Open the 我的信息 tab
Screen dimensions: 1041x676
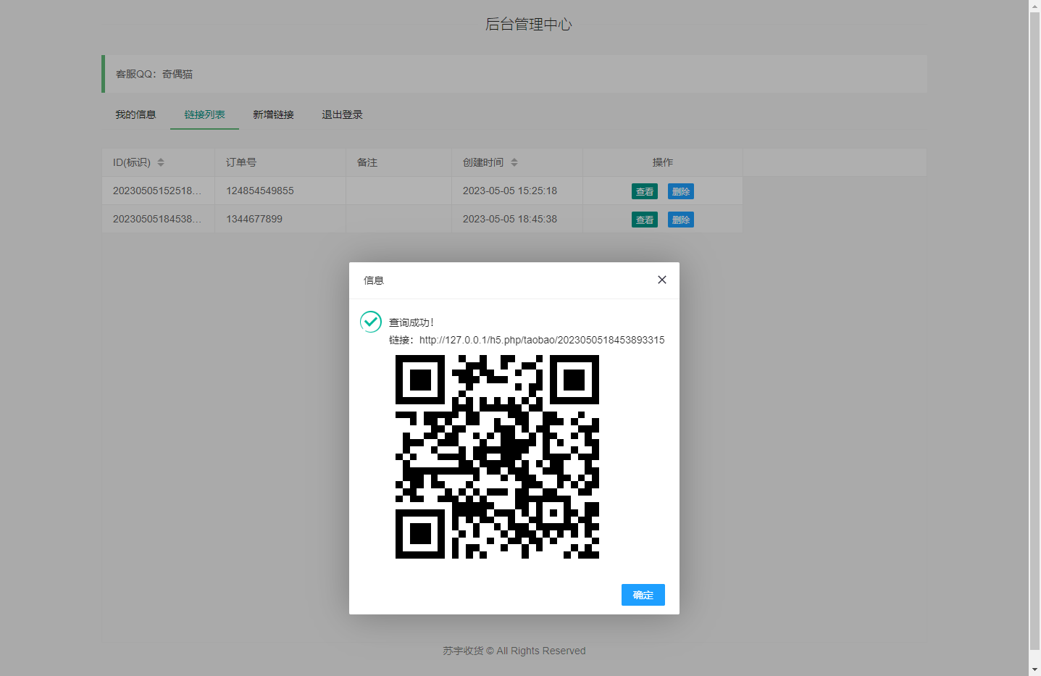click(135, 114)
